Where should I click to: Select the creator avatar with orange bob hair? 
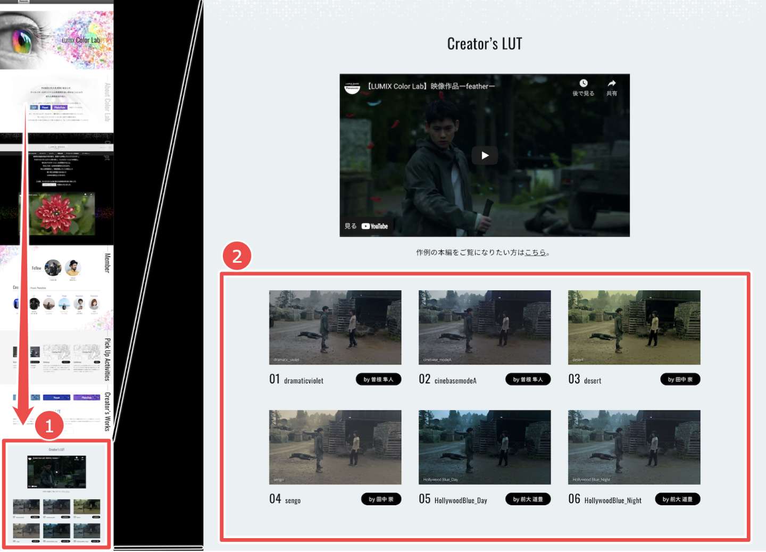tap(94, 304)
